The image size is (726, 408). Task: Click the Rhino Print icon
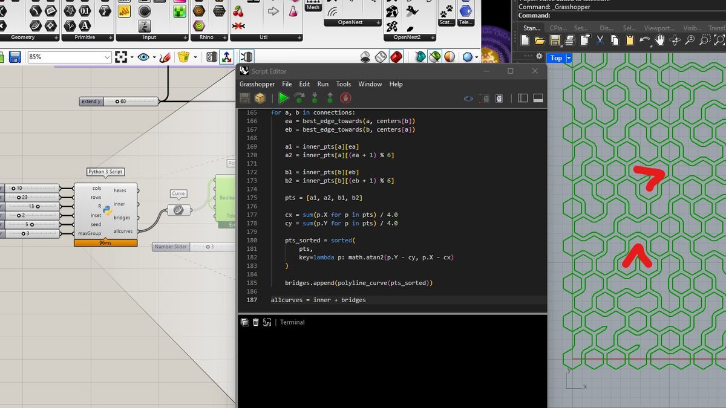[570, 40]
